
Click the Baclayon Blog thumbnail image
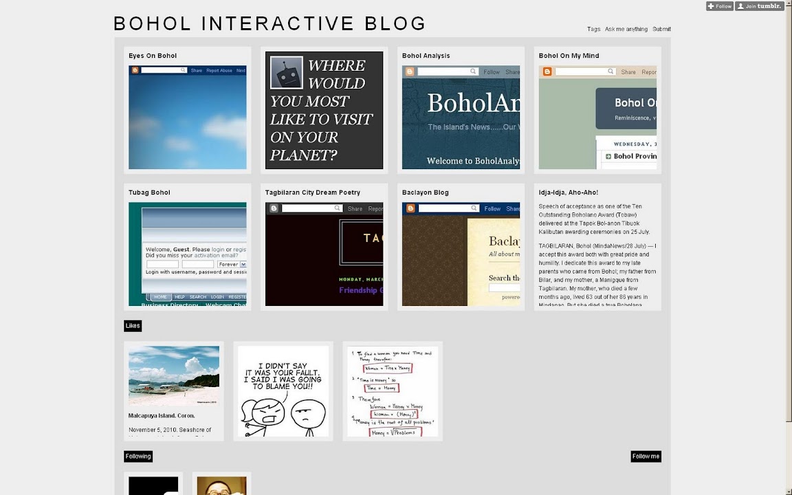[461, 254]
